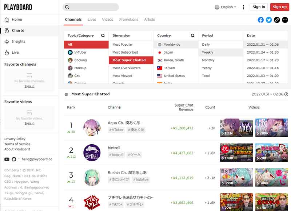Click the Cooking category icon
Image resolution: width=291 pixels, height=211 pixels.
(70, 60)
